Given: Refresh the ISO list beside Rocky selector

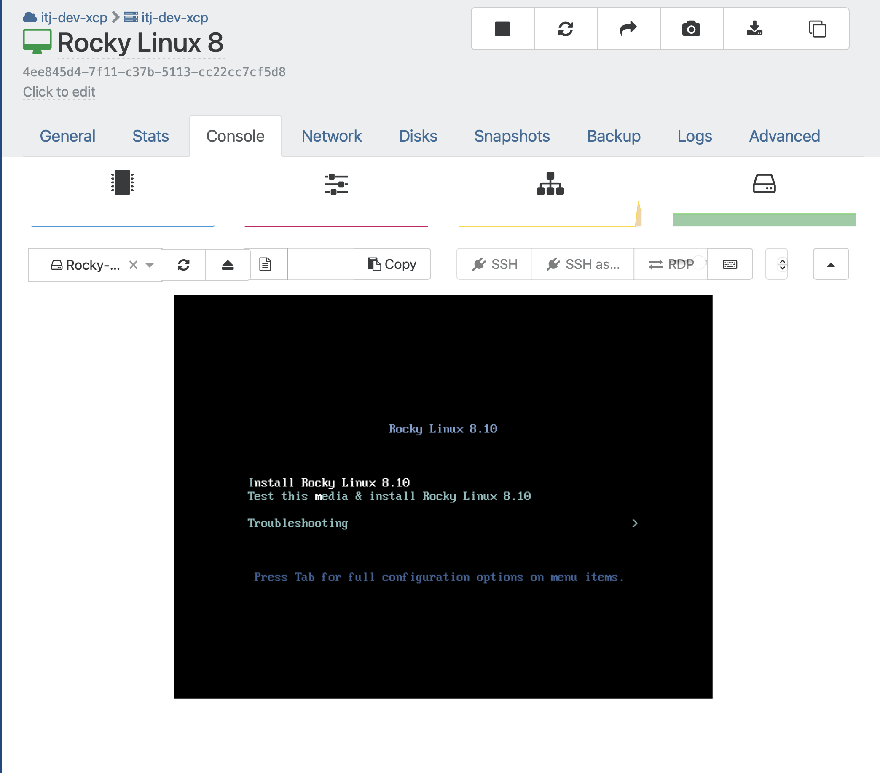Looking at the screenshot, I should coord(184,264).
